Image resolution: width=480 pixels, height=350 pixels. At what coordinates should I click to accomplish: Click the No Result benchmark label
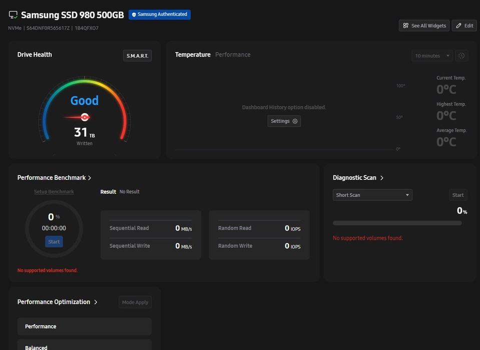click(x=130, y=191)
